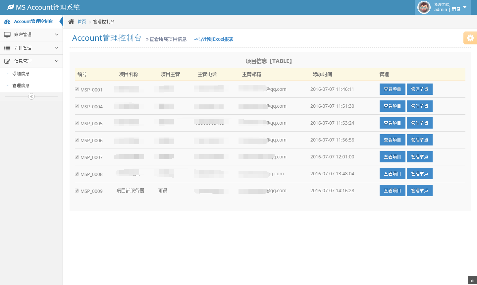Image resolution: width=477 pixels, height=285 pixels.
Task: Open the orange settings gear panel
Action: [x=470, y=38]
